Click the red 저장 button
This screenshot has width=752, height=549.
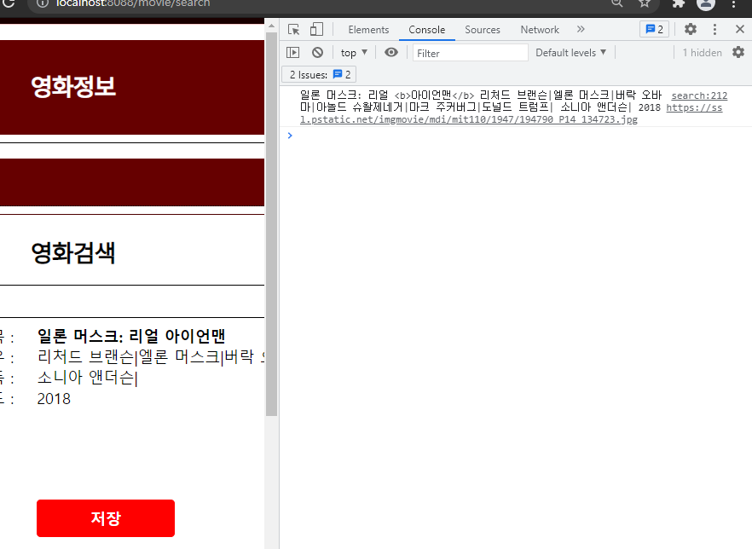pyautogui.click(x=106, y=518)
